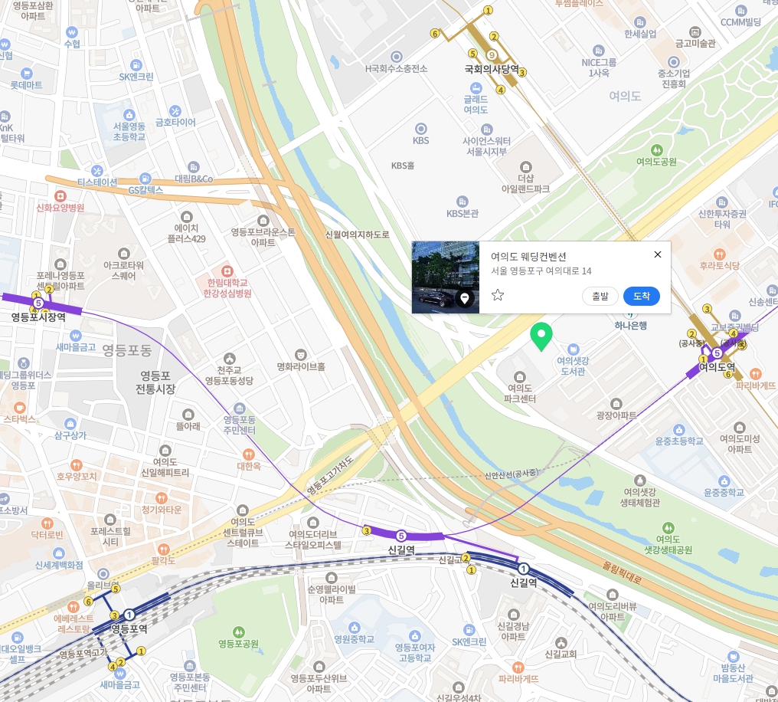Select the 신길역 line 1 station icon
The image size is (778, 702).
523,569
